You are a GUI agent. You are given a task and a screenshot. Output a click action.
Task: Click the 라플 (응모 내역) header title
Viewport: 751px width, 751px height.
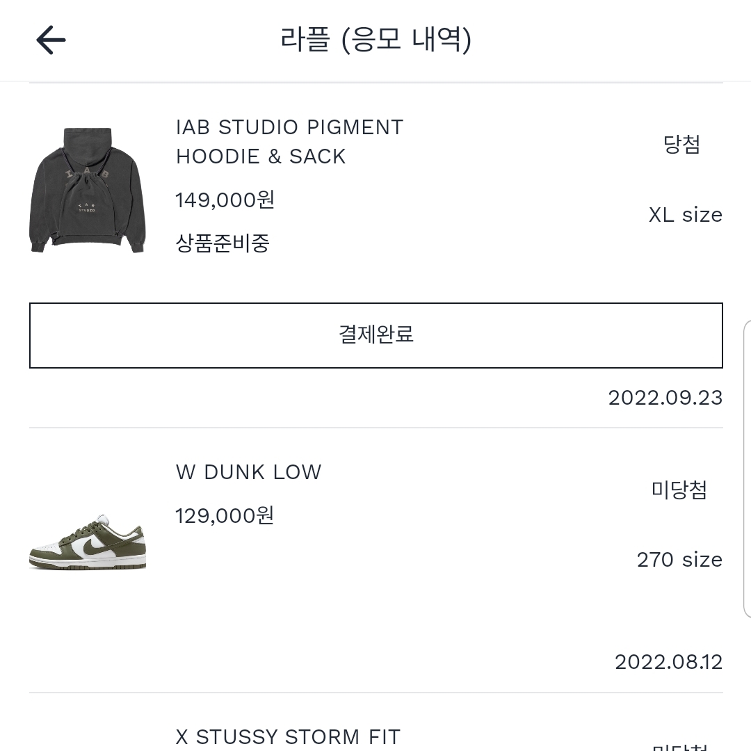coord(376,40)
